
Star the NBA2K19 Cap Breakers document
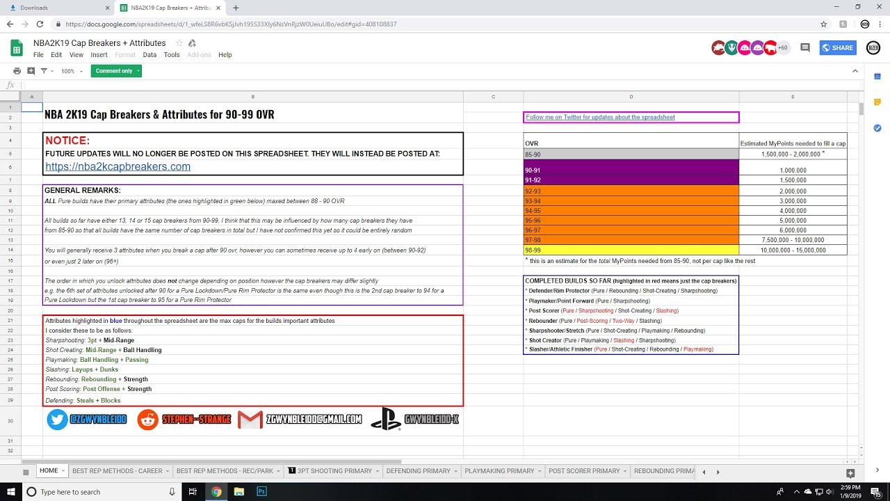pyautogui.click(x=179, y=43)
